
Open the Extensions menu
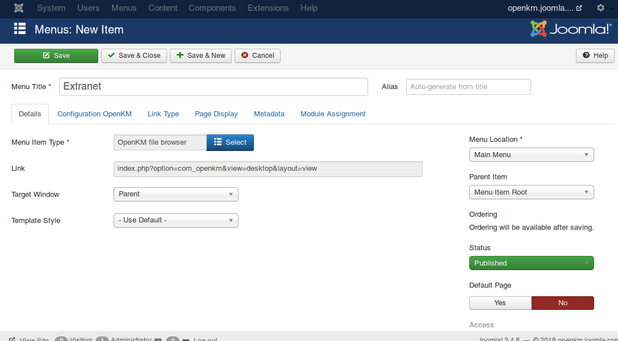point(268,8)
